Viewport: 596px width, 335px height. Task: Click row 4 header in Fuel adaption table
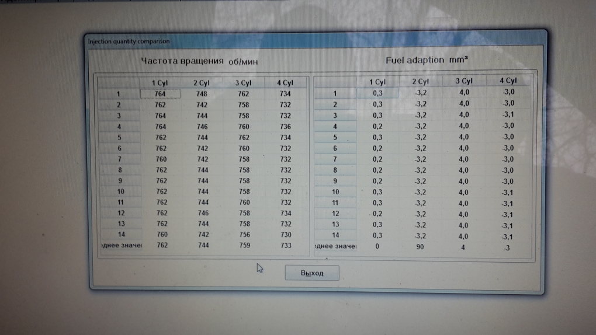pos(335,126)
